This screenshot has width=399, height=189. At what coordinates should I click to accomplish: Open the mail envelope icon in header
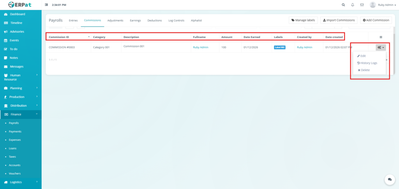[362, 5]
